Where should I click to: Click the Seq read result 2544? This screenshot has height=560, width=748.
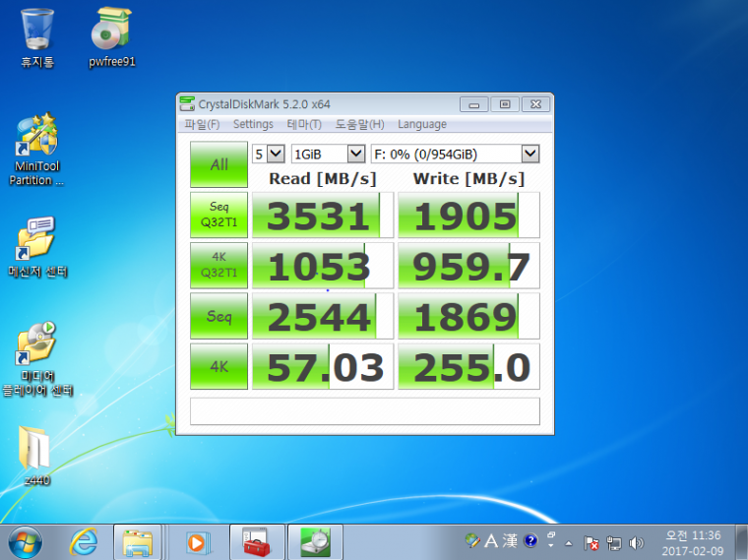[323, 316]
